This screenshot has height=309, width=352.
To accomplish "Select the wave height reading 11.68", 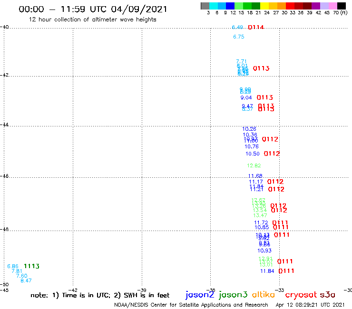I will click(255, 176).
